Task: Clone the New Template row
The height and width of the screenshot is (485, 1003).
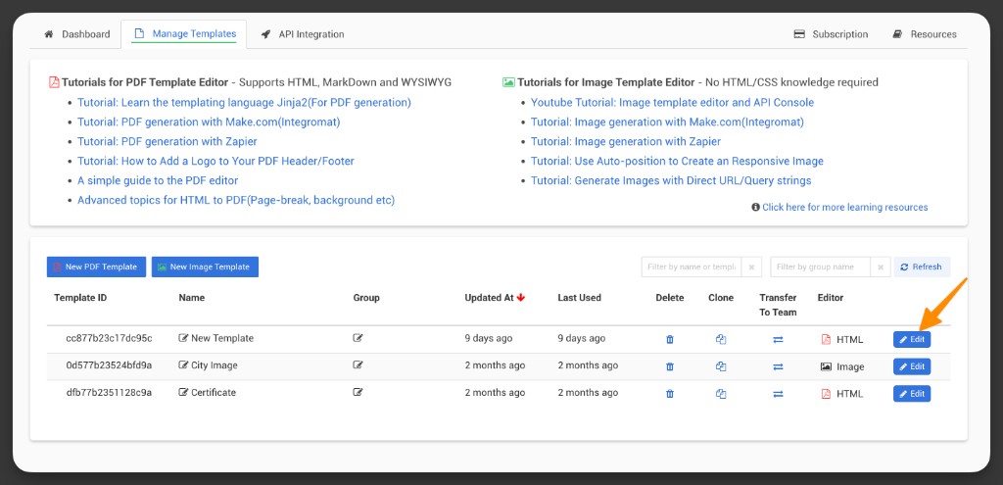Action: 721,340
